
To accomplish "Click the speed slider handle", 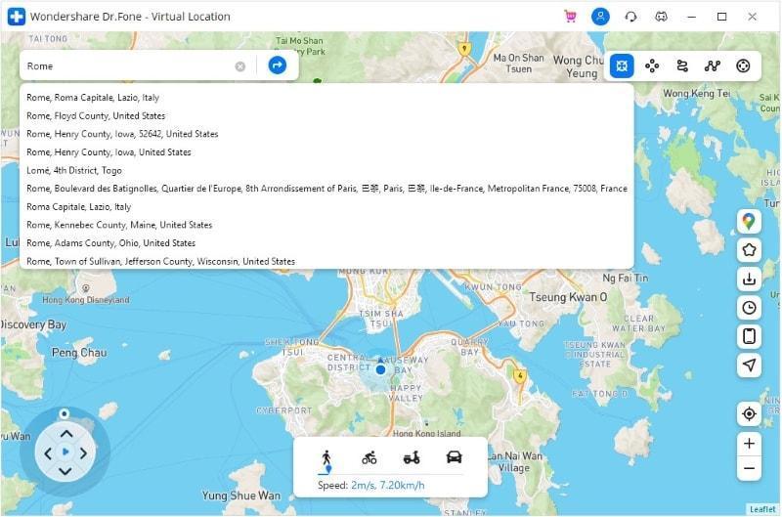I will 328,471.
